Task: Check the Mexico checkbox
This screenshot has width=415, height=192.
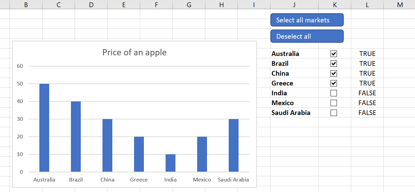Action: pyautogui.click(x=334, y=103)
